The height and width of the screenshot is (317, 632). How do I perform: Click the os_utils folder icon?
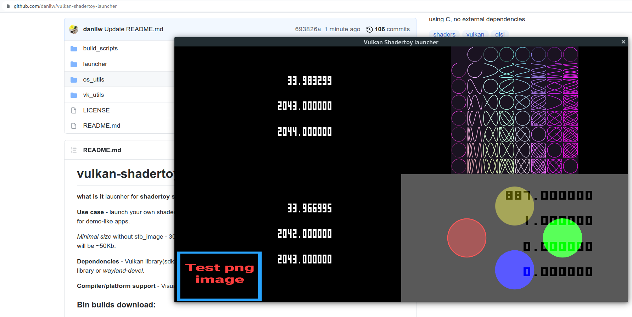[74, 80]
